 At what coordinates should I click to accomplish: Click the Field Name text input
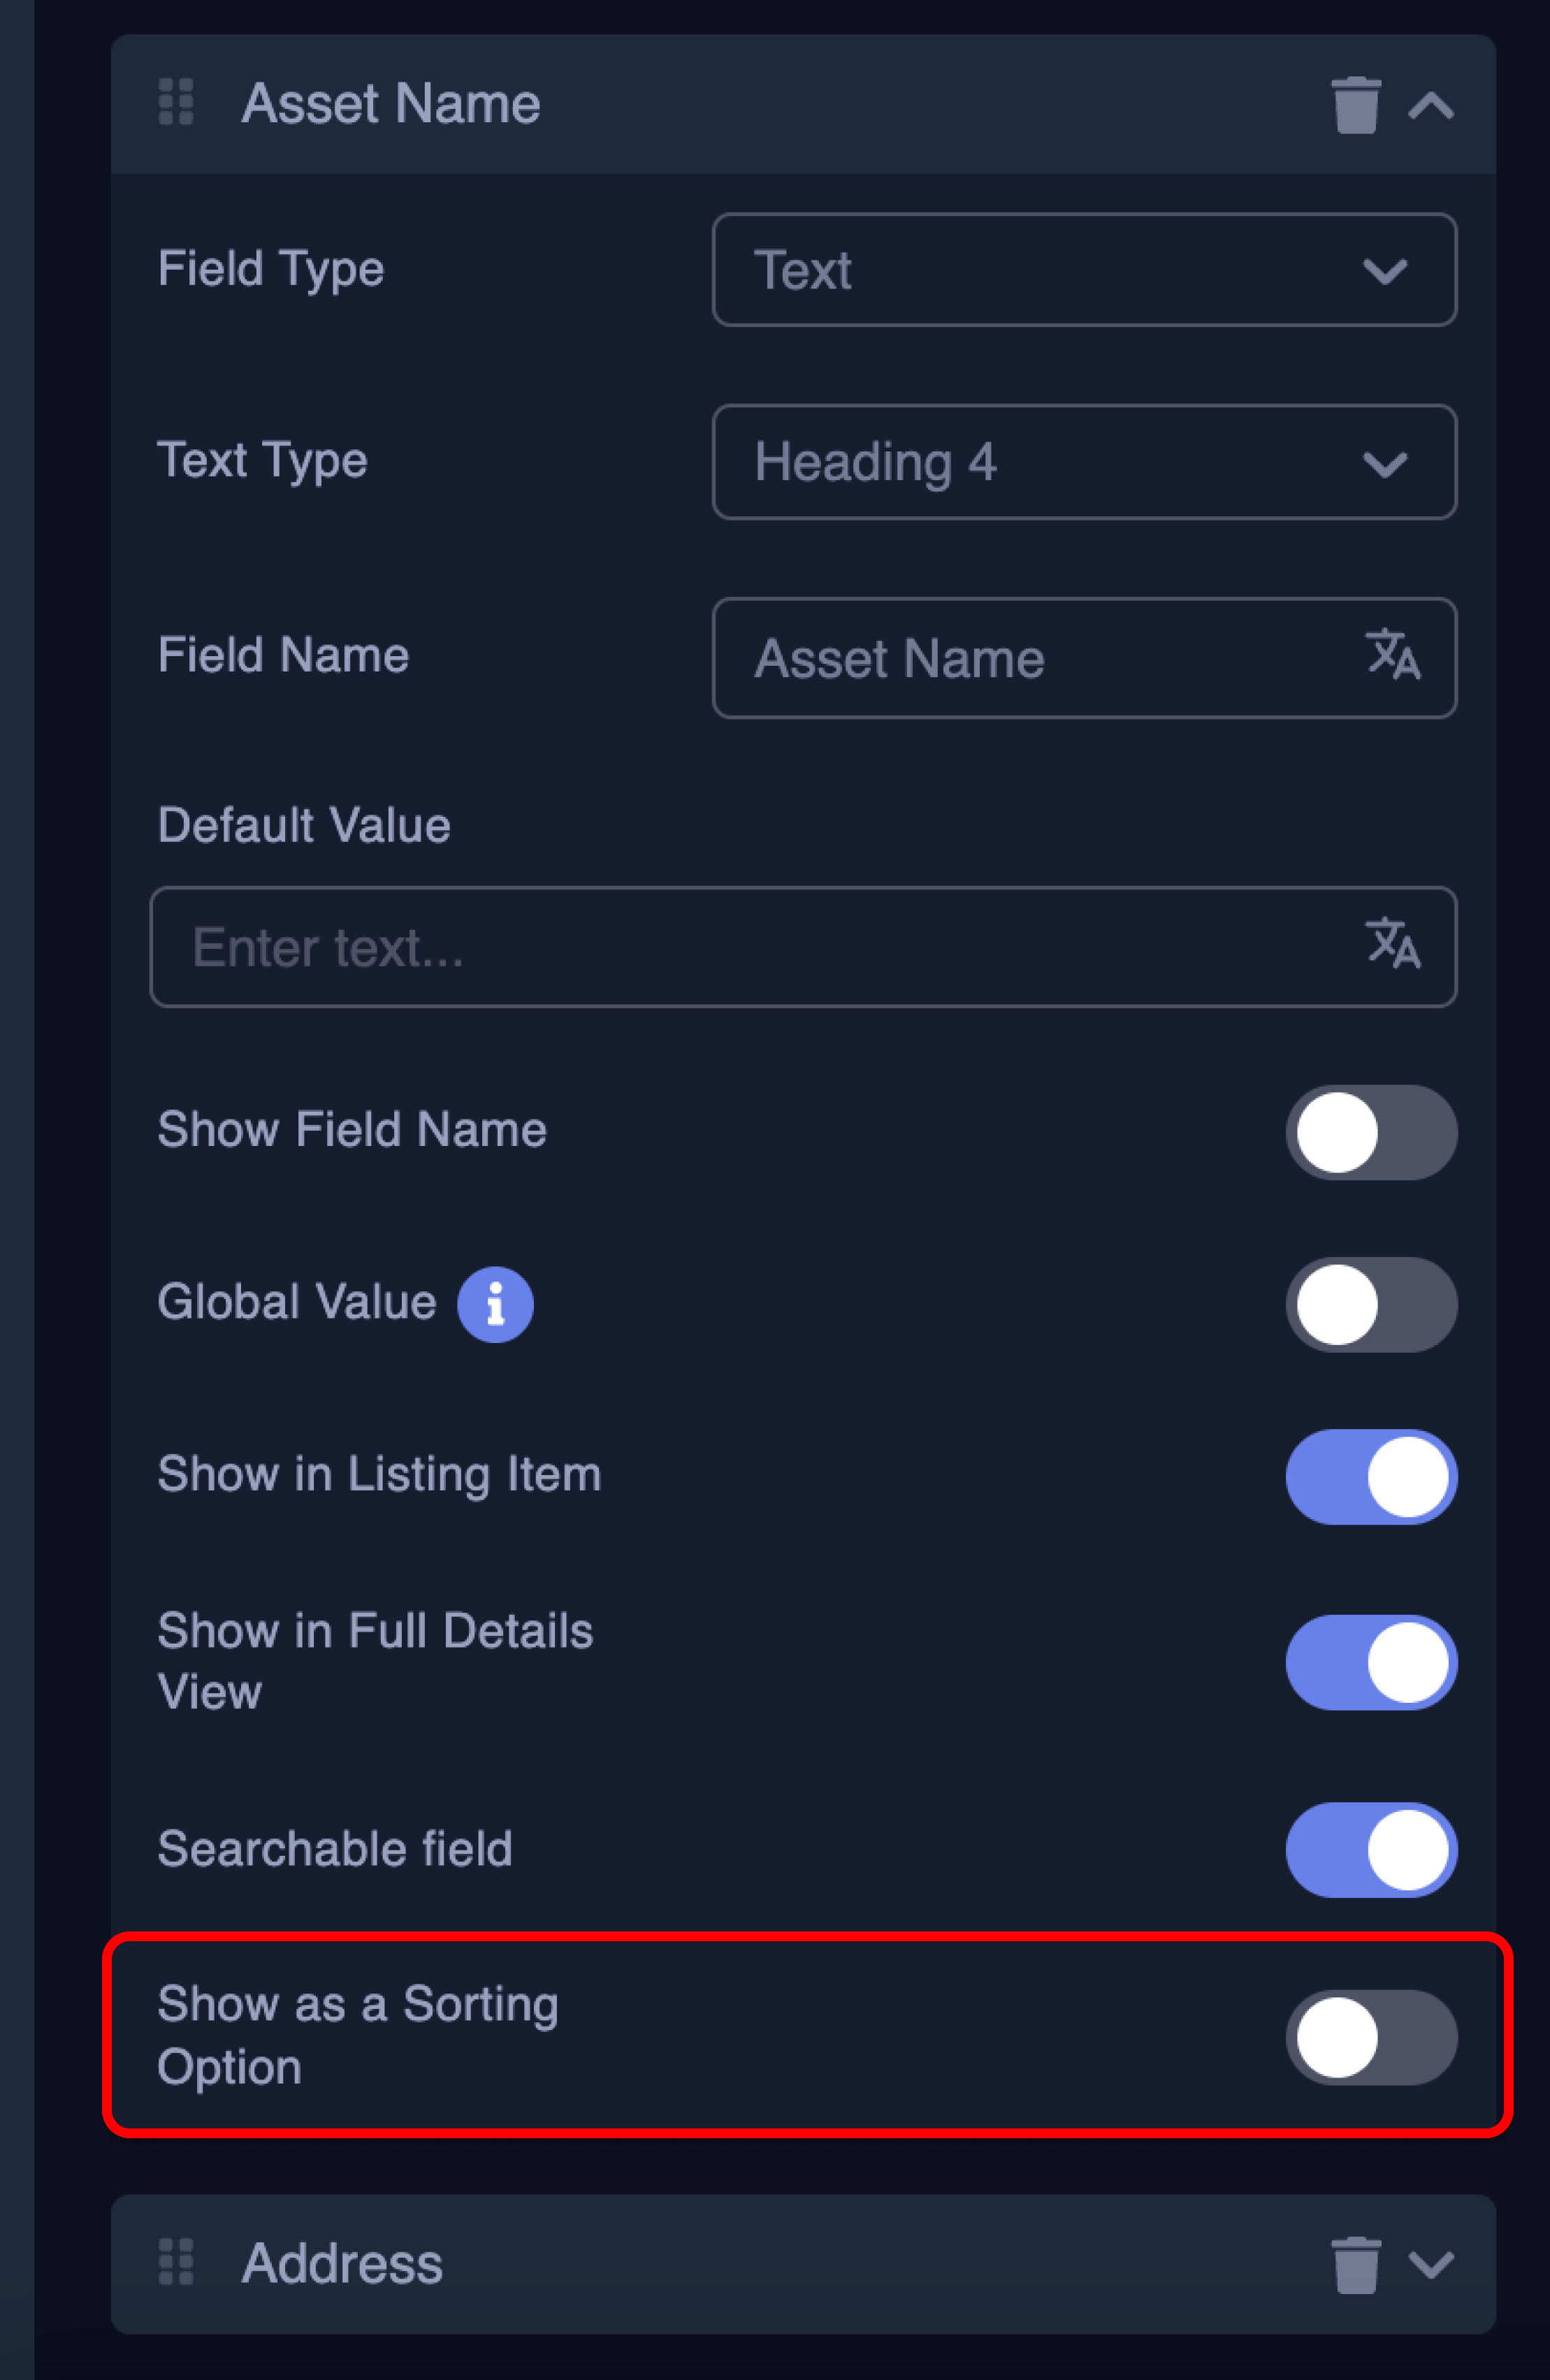(1040, 658)
